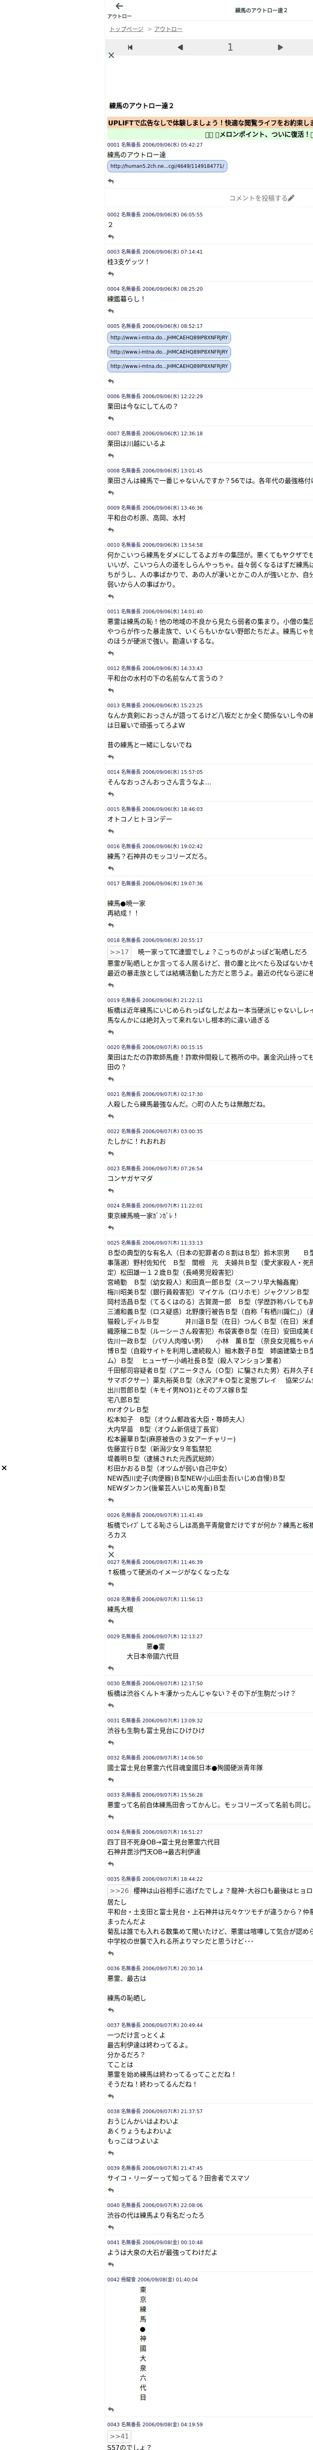
Task: Reply to post 0022 たしかに！れおれお
Action: (111, 1154)
